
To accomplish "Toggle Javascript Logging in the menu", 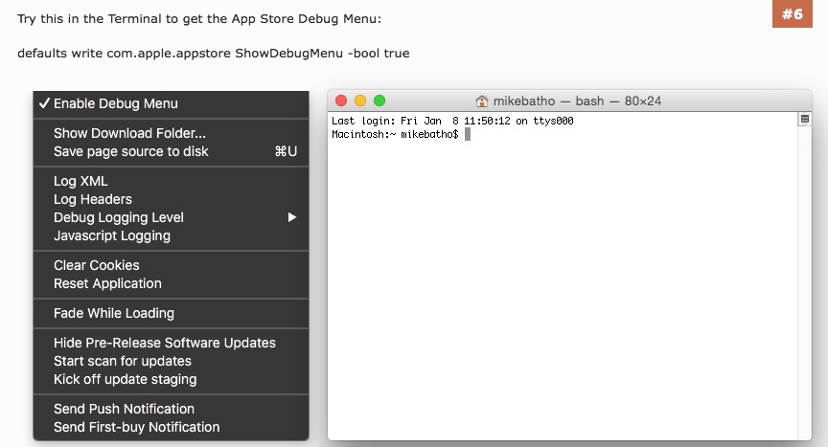I will pyautogui.click(x=172, y=235).
